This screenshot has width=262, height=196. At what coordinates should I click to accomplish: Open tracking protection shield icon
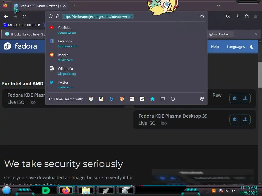[51, 16]
